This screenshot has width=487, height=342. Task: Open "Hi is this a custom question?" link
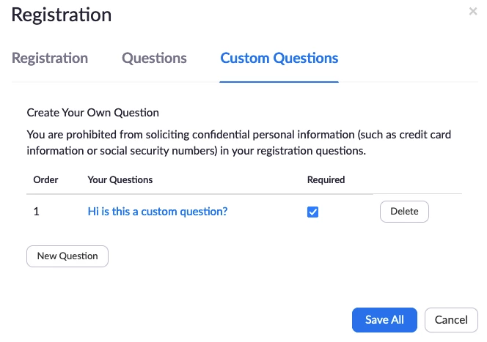pyautogui.click(x=158, y=212)
